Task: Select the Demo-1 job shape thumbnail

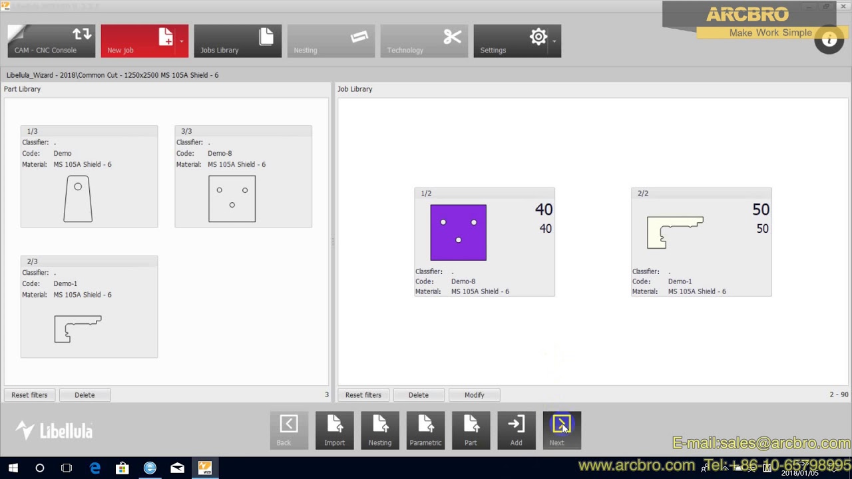Action: (x=675, y=232)
